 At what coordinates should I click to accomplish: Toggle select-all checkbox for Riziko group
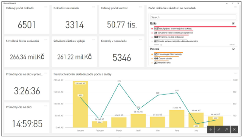pyautogui.click(x=233, y=23)
